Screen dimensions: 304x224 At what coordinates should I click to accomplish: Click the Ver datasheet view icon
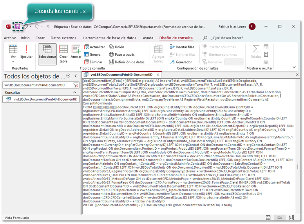(x=13, y=49)
